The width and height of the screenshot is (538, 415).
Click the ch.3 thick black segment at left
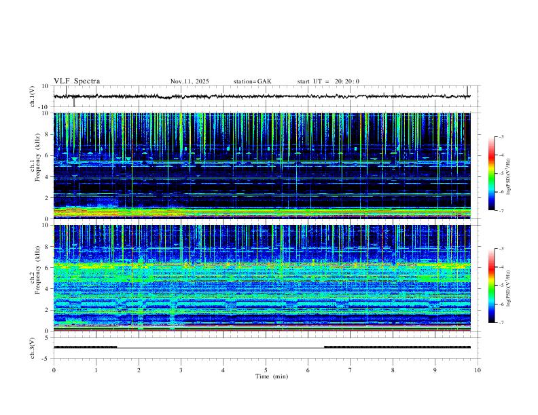coord(85,347)
